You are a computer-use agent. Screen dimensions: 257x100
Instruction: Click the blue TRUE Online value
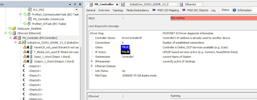coord(125,47)
